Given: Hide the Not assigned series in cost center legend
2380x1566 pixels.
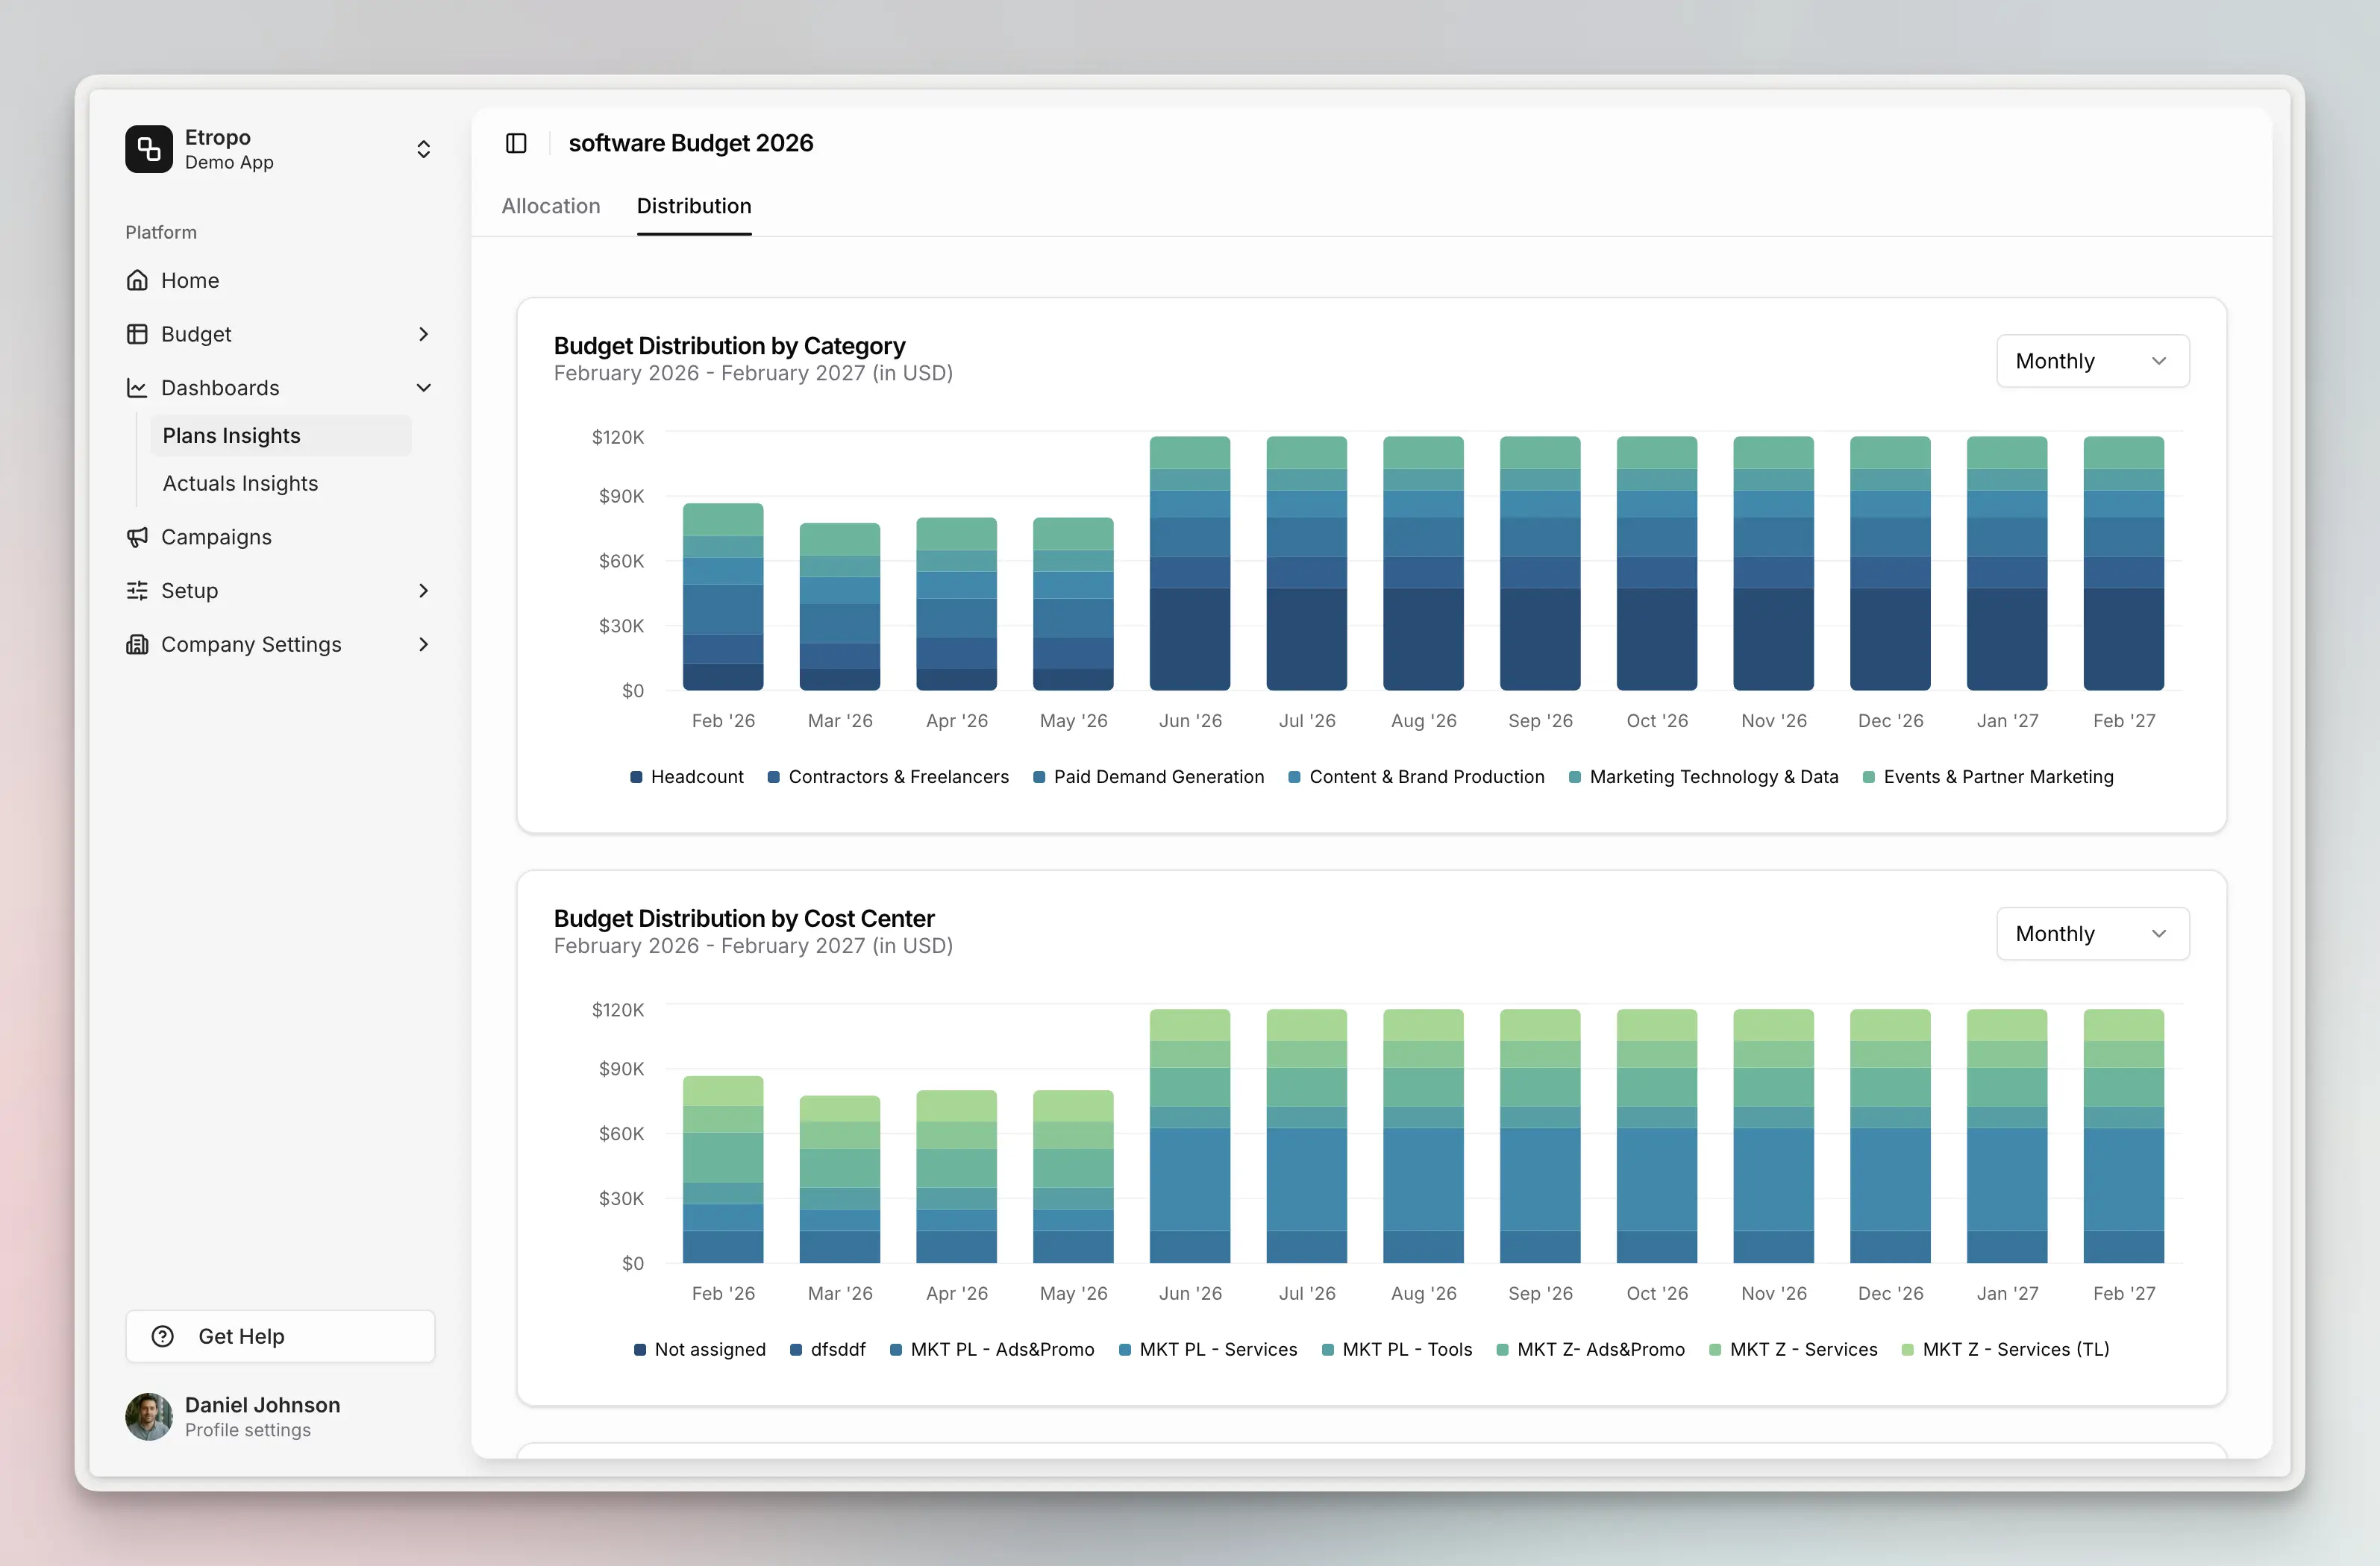Looking at the screenshot, I should [x=700, y=1349].
